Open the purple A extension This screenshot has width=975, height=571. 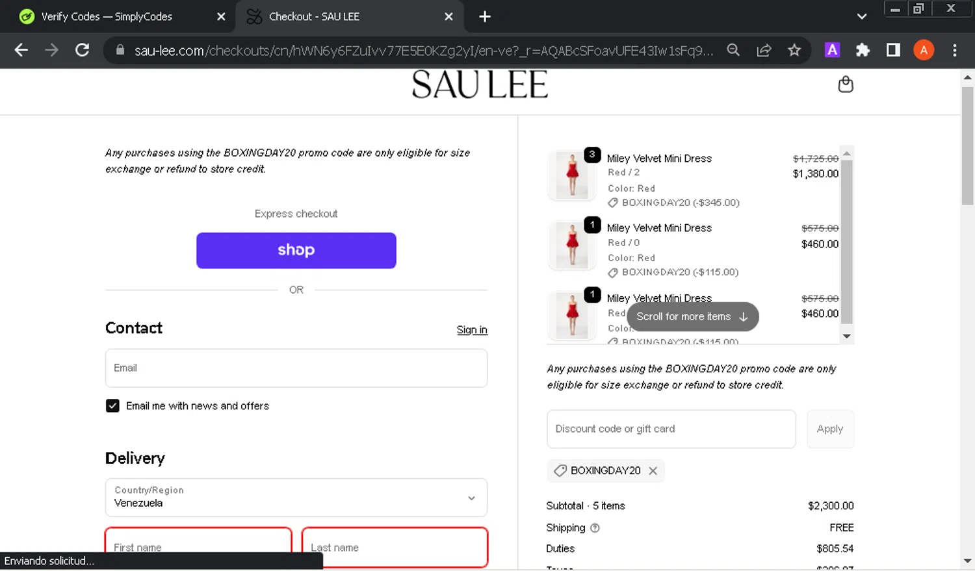click(x=832, y=50)
